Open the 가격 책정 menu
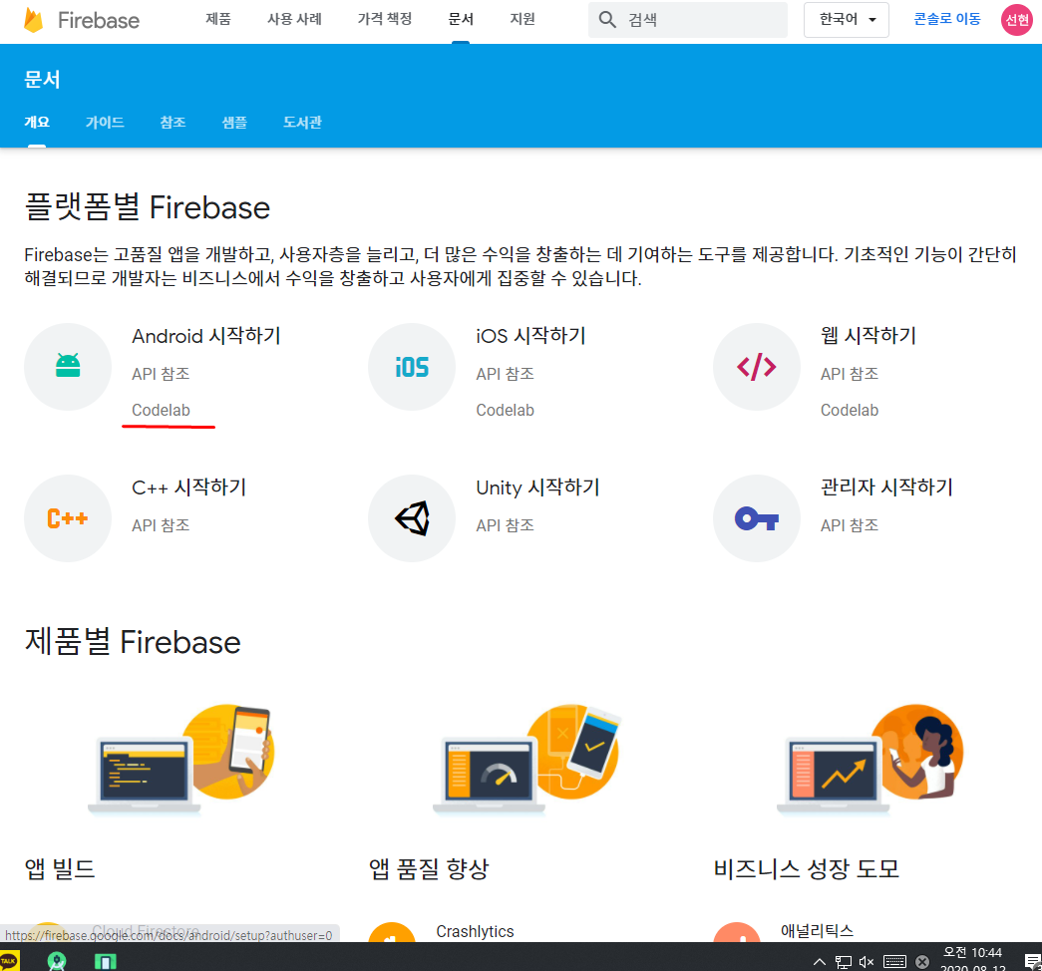Image resolution: width=1042 pixels, height=971 pixels. pyautogui.click(x=385, y=19)
